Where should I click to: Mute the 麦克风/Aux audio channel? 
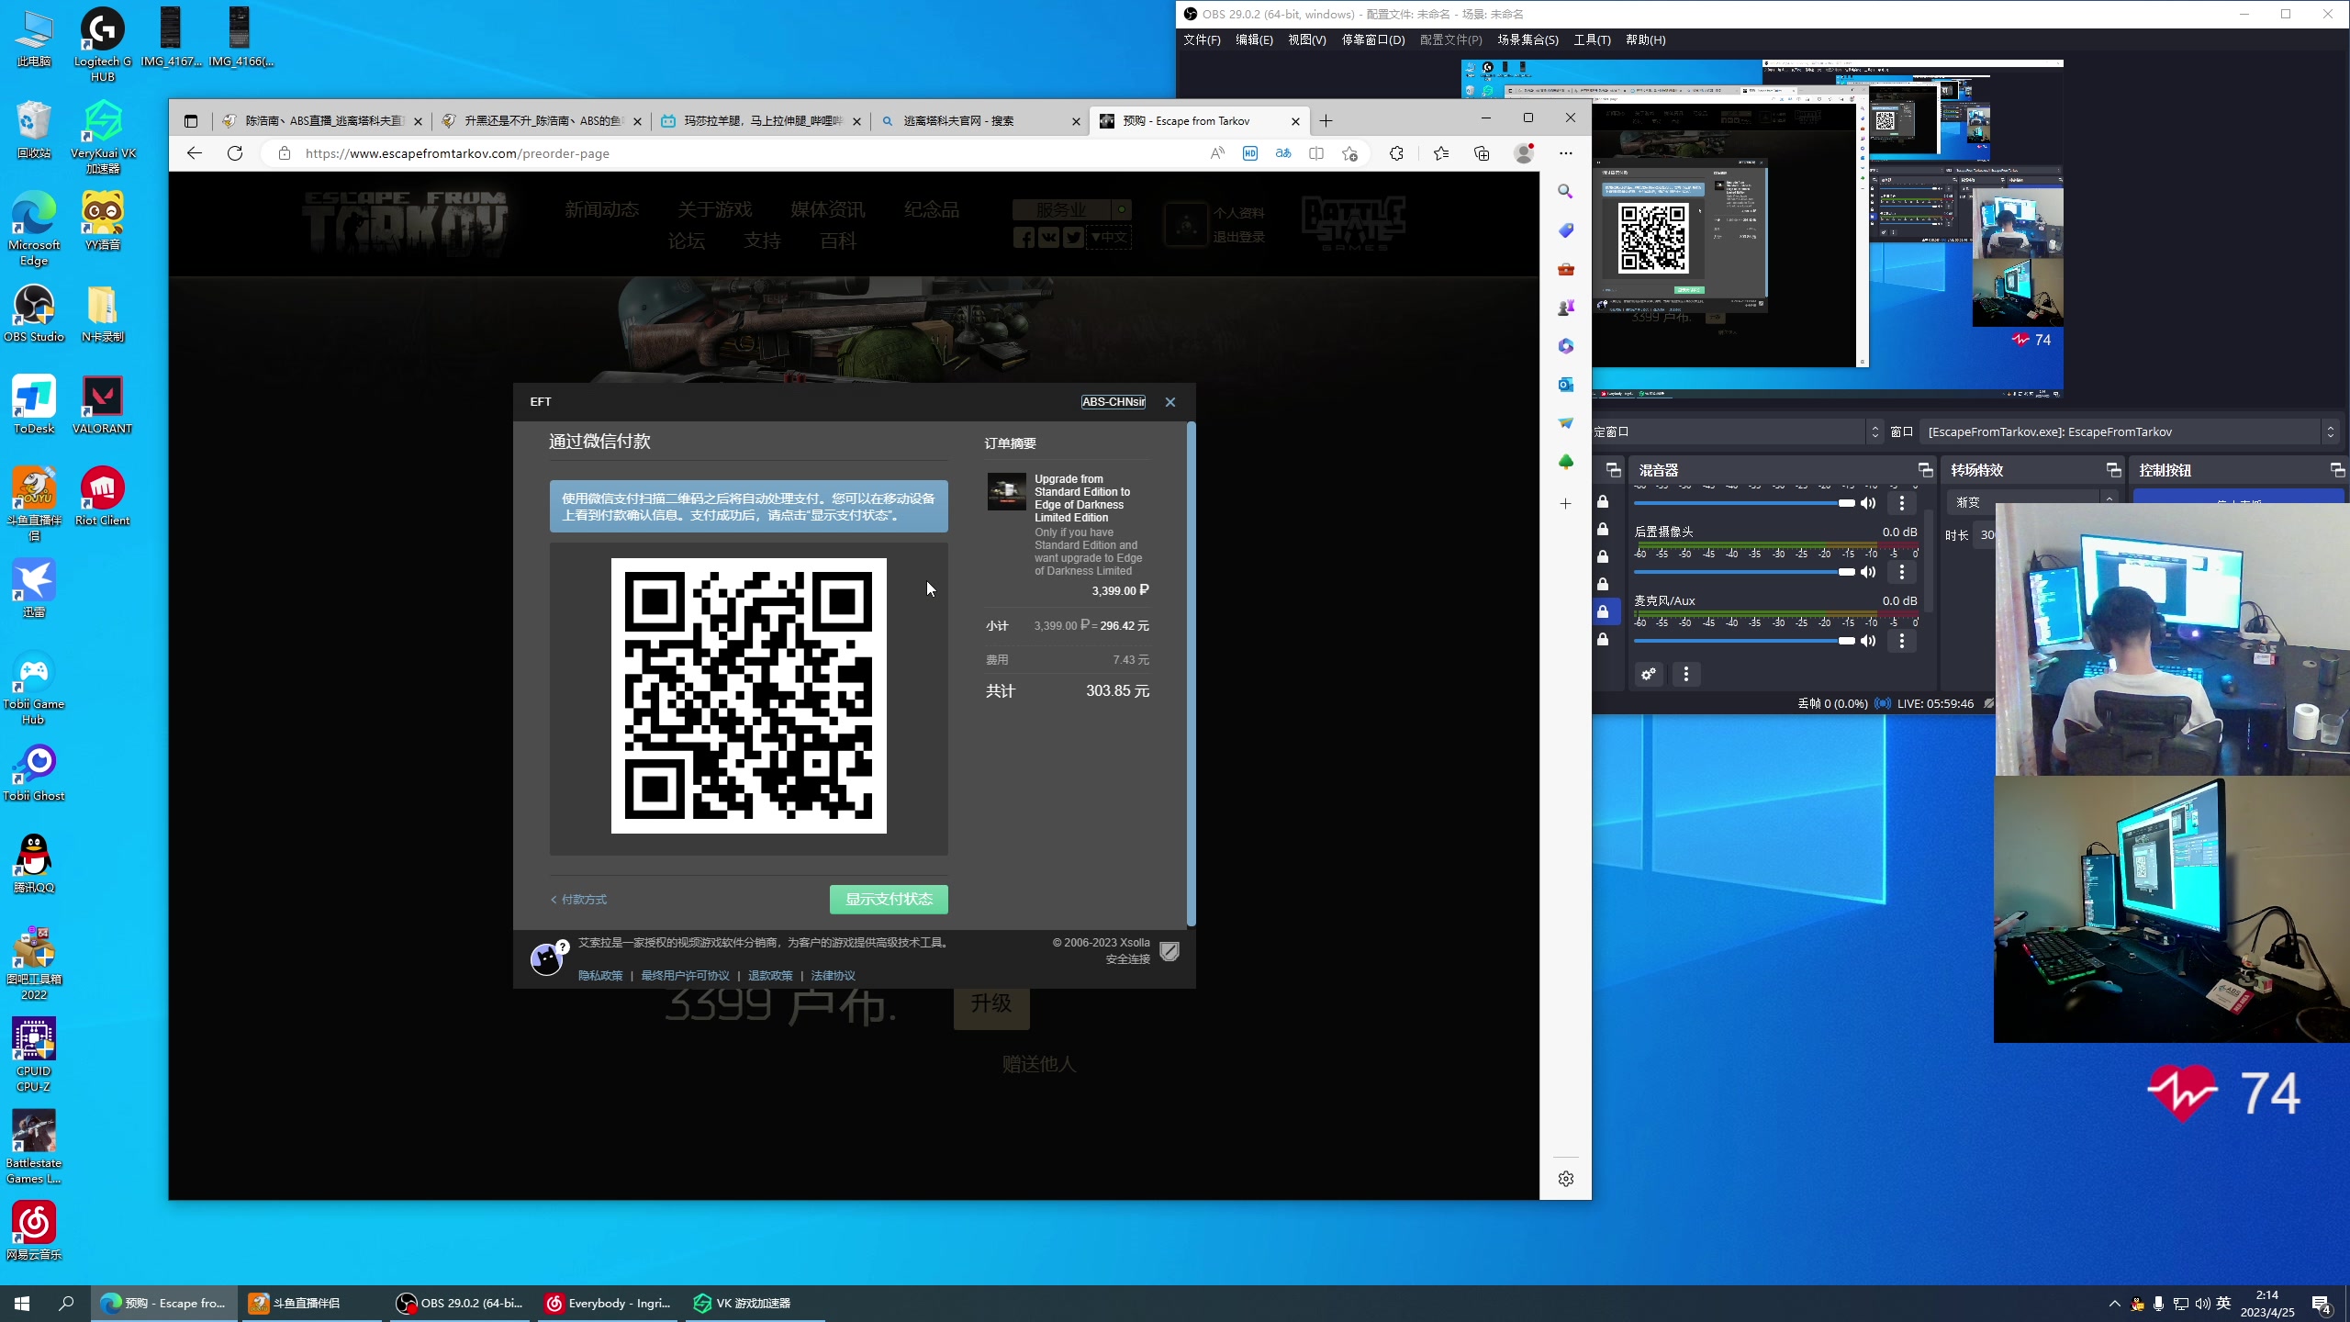pos(1868,641)
